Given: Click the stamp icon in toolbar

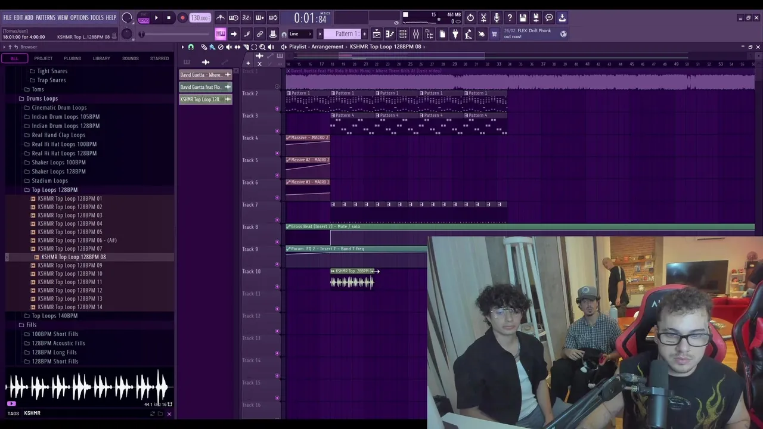Looking at the screenshot, I should 273,34.
